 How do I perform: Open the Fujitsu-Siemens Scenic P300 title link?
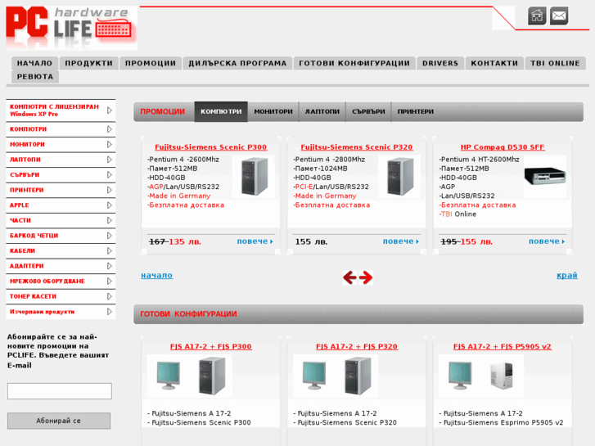(x=210, y=147)
